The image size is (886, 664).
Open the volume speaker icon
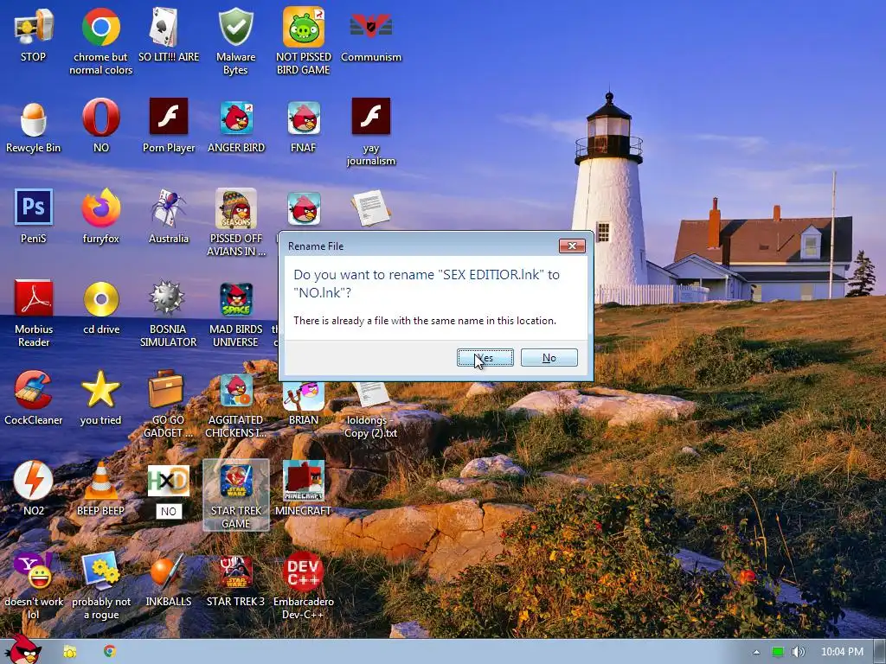(x=799, y=652)
